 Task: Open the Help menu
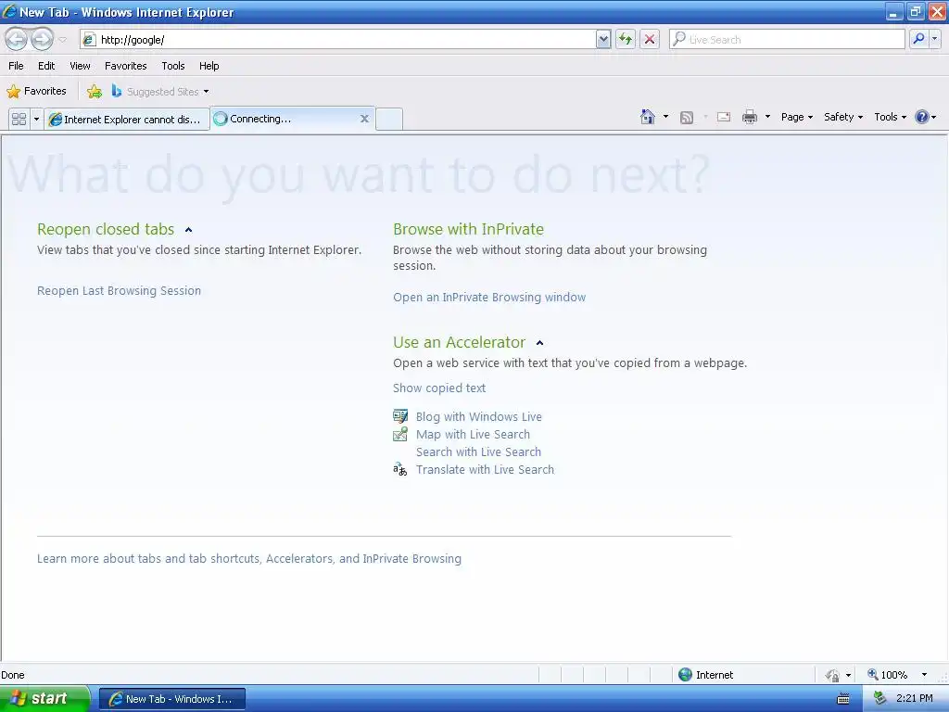pyautogui.click(x=209, y=66)
